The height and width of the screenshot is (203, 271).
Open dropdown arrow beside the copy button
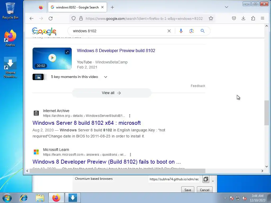213,181
